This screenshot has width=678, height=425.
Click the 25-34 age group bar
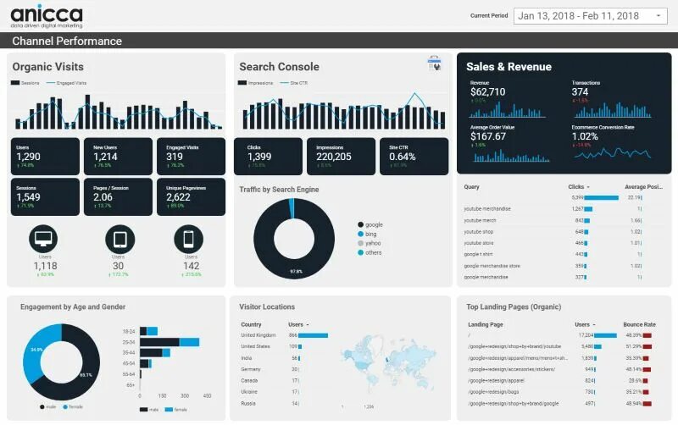tap(169, 342)
